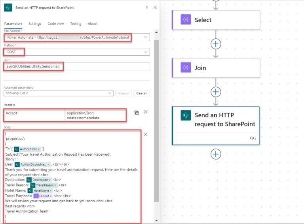Image resolution: width=304 pixels, height=224 pixels.
Task: Remove the Author.Email token
Action: (39, 149)
